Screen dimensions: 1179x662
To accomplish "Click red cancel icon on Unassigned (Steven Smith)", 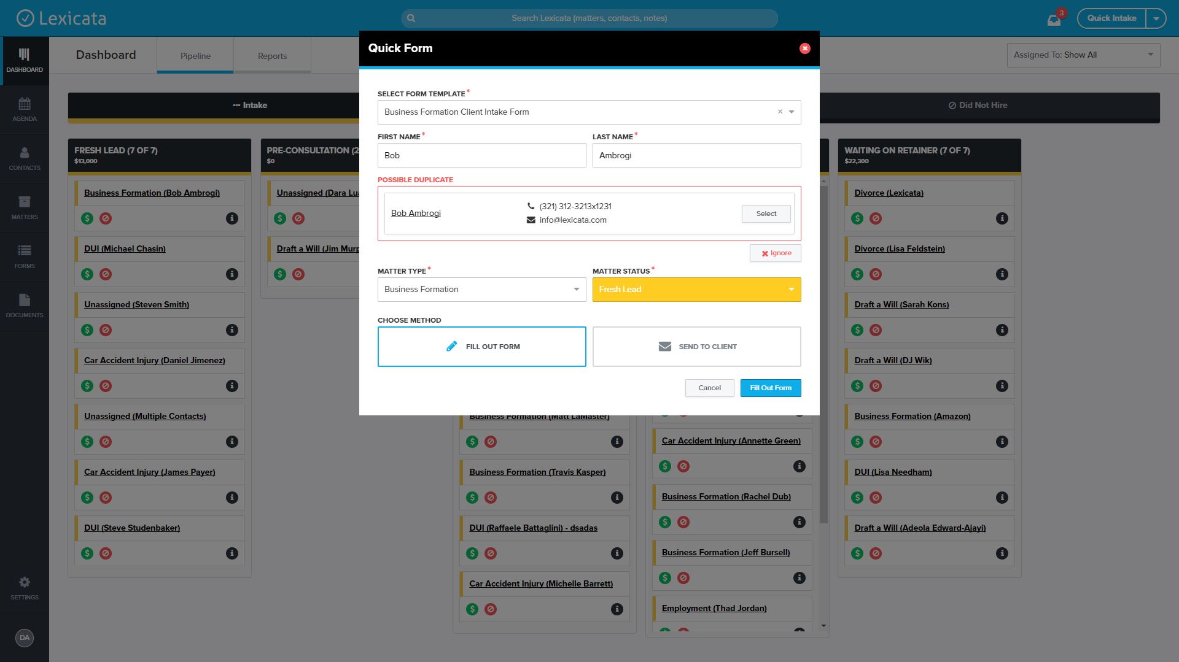I will 106,330.
